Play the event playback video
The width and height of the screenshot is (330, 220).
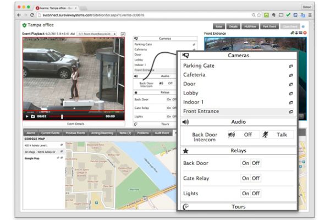[x=27, y=116]
